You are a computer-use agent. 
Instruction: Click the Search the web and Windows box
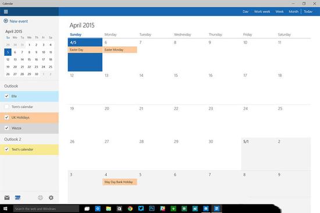pos(46,208)
